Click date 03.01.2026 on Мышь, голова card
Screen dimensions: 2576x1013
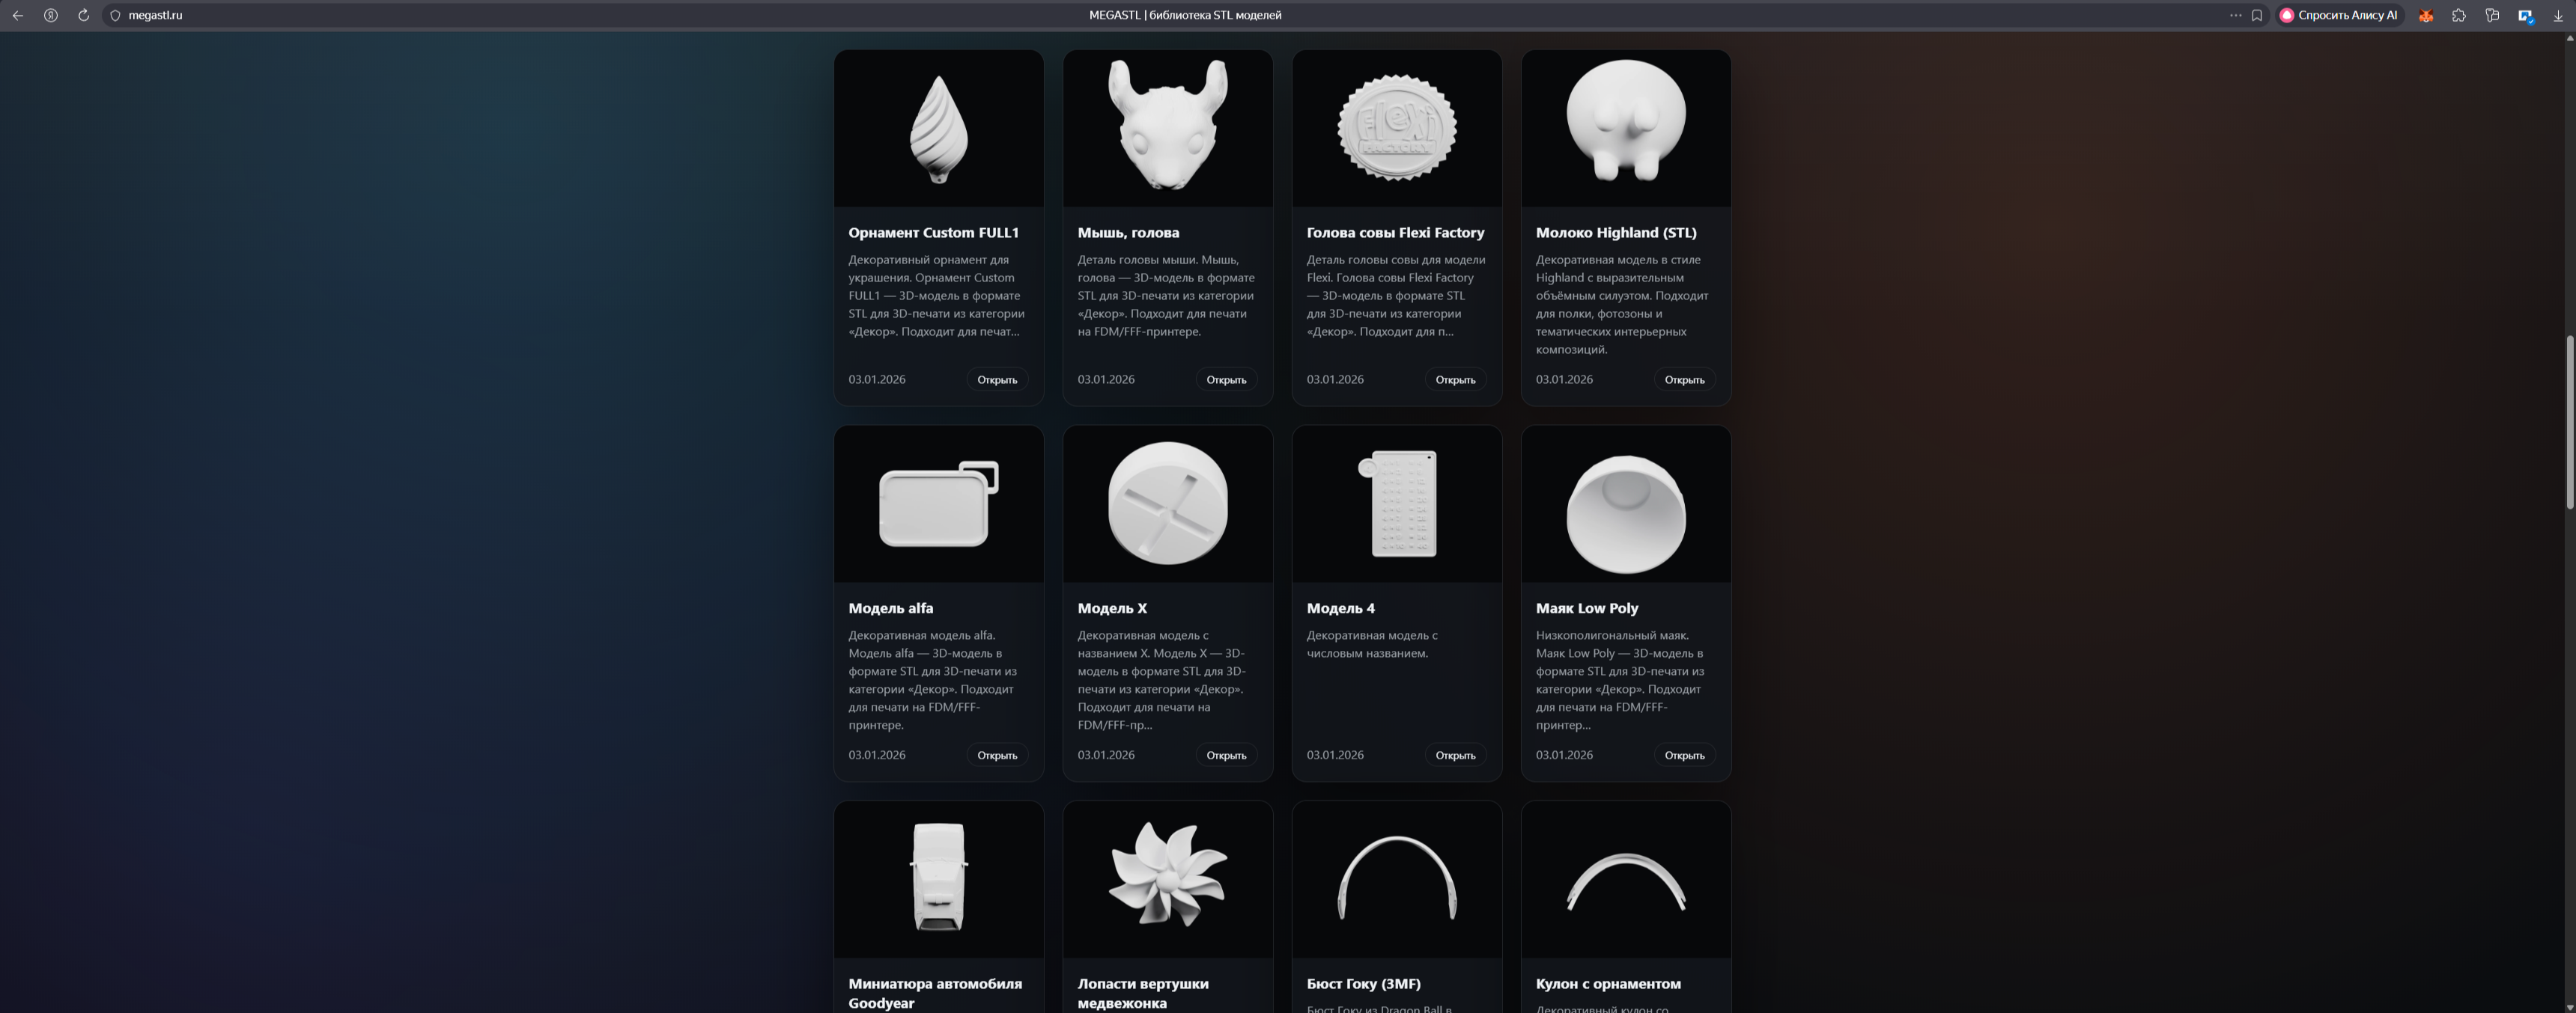[1105, 379]
